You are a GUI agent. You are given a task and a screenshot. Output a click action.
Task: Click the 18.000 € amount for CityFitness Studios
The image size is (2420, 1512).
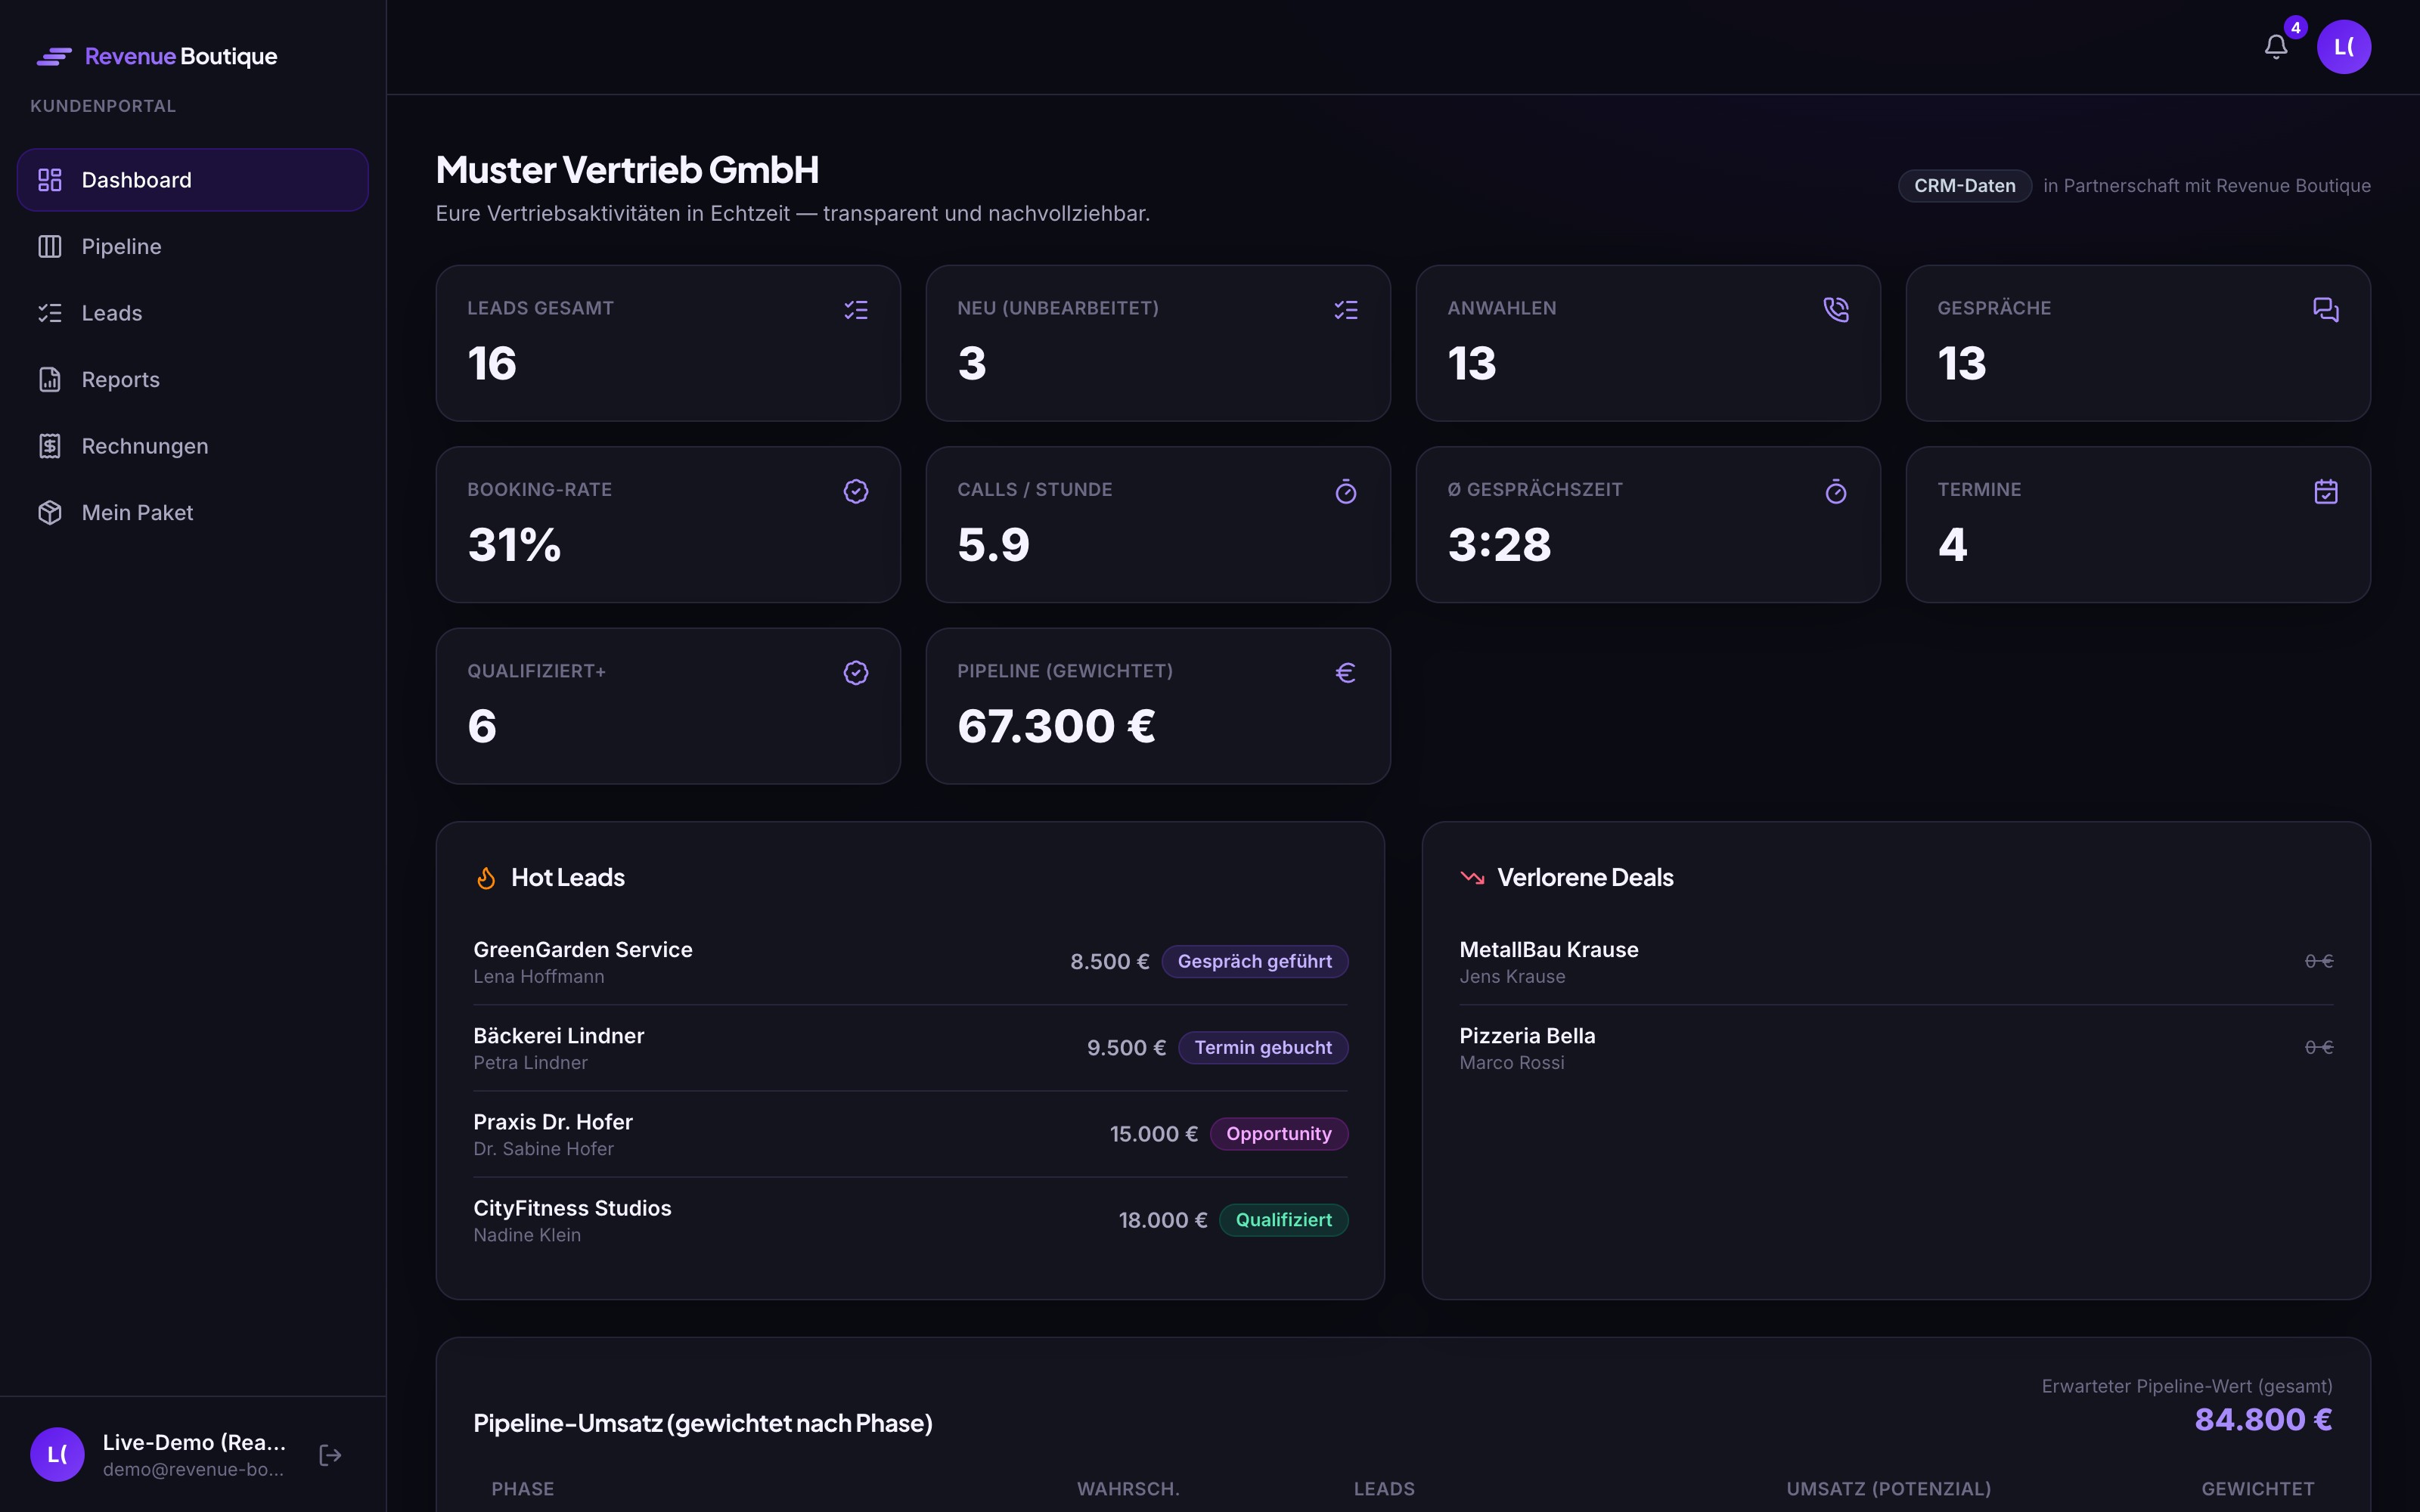point(1163,1220)
